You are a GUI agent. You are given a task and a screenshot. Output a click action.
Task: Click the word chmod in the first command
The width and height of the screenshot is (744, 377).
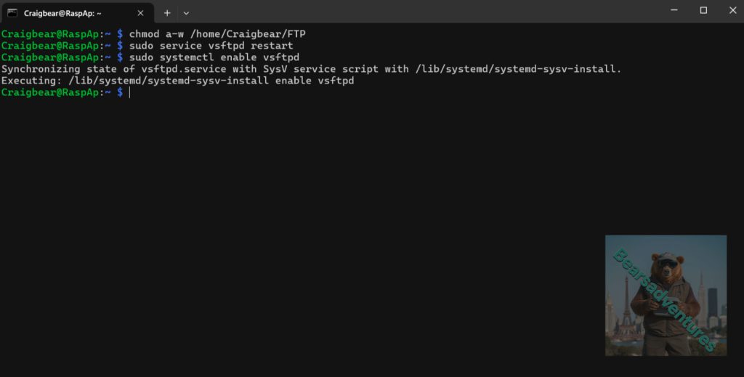(144, 34)
